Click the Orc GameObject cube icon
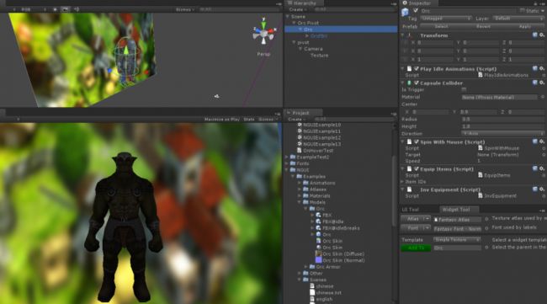 coord(405,13)
